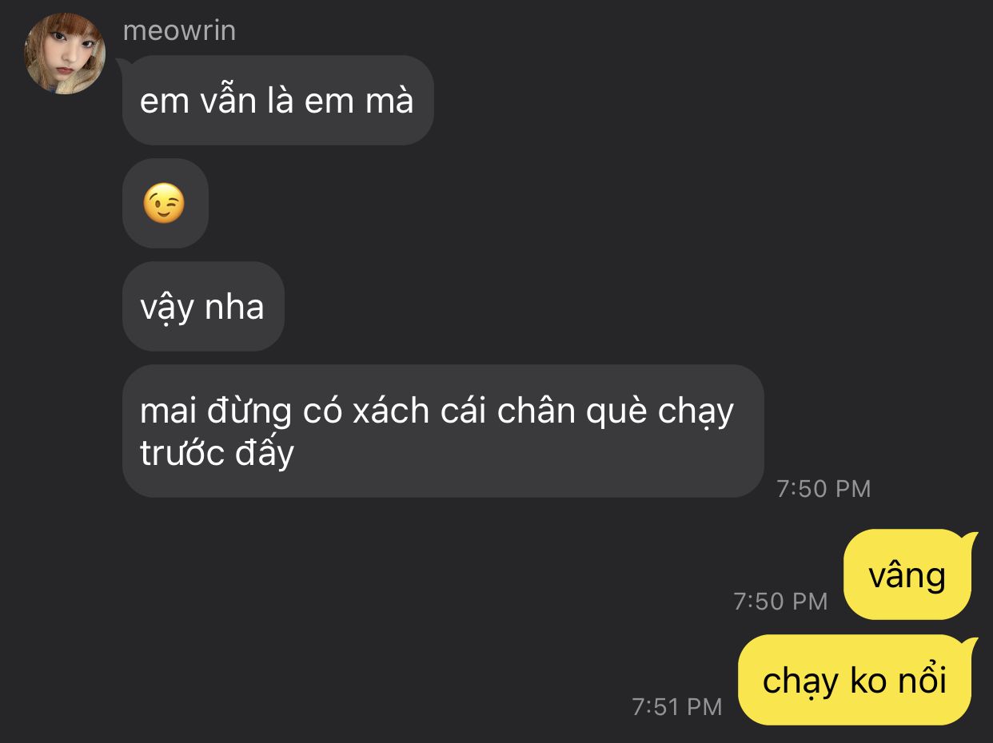Screen dimensions: 993x743
Task: Click the "mai đừng có xách" long message bubble
Action: tap(443, 431)
